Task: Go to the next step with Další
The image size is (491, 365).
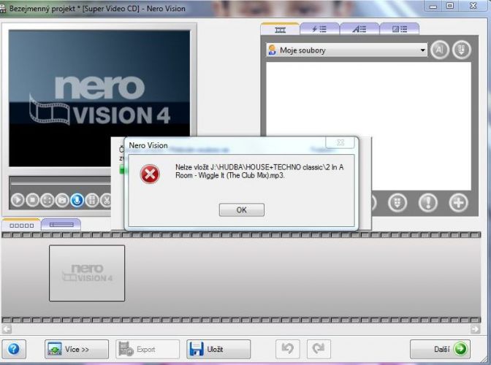Action: (x=440, y=349)
